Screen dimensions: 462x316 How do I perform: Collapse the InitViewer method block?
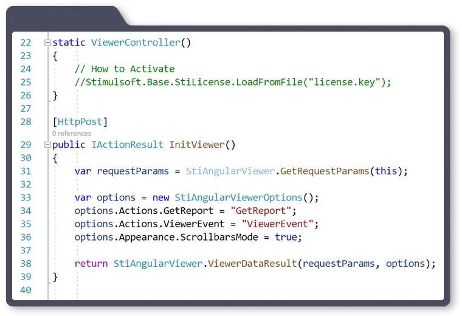[x=47, y=145]
